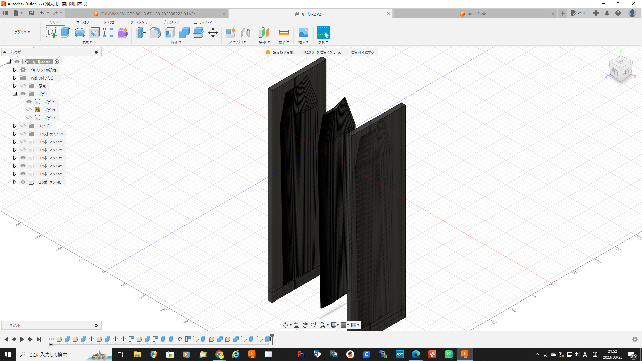Click the 編集可能にする link
The image size is (642, 361).
click(362, 52)
